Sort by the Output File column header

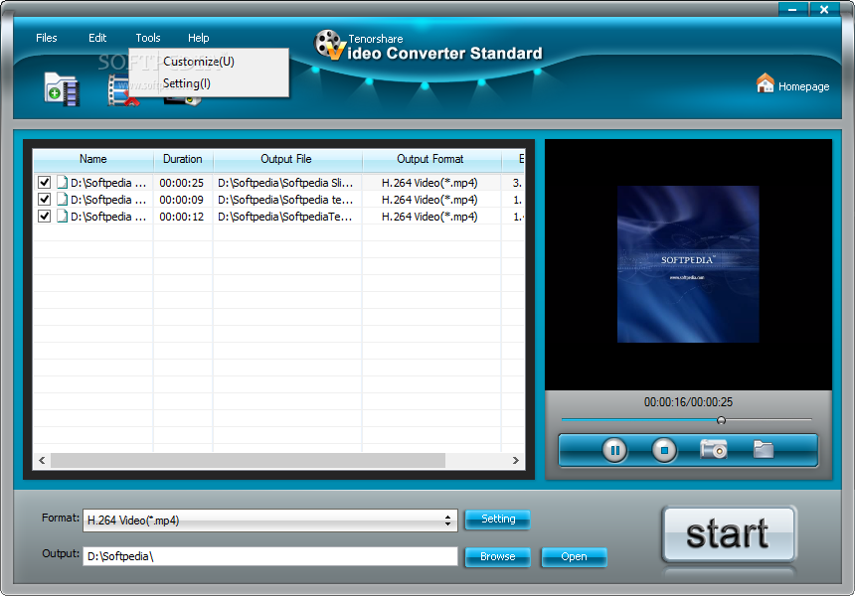tap(286, 159)
